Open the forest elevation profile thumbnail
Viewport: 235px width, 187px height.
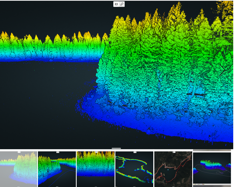point(95,169)
